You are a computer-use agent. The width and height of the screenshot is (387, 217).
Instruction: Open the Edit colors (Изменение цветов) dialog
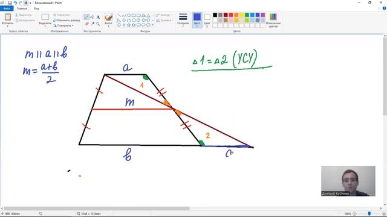click(273, 20)
